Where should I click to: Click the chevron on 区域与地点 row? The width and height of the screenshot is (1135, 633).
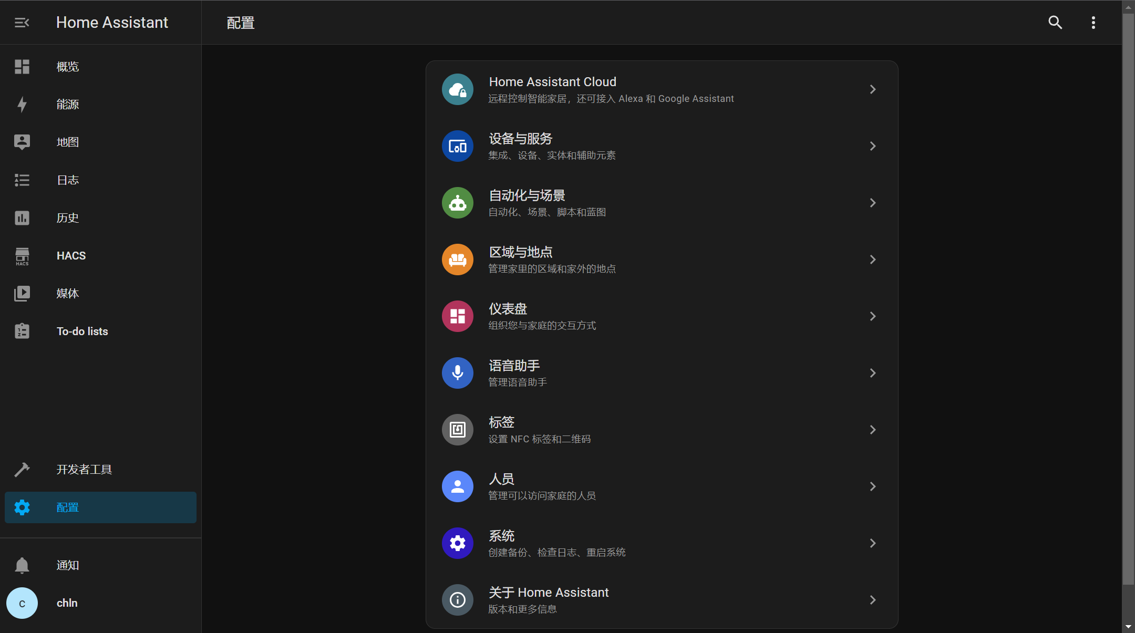873,260
